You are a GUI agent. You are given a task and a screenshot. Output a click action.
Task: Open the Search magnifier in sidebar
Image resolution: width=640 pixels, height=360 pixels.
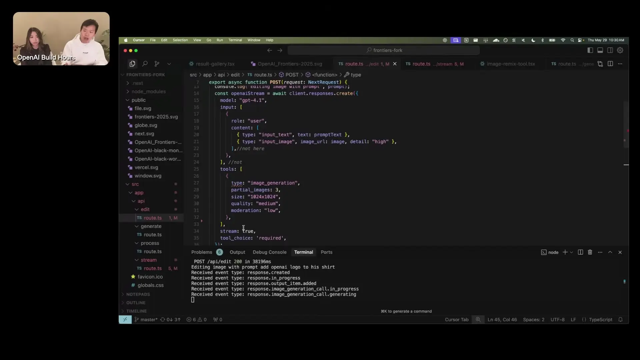[145, 64]
